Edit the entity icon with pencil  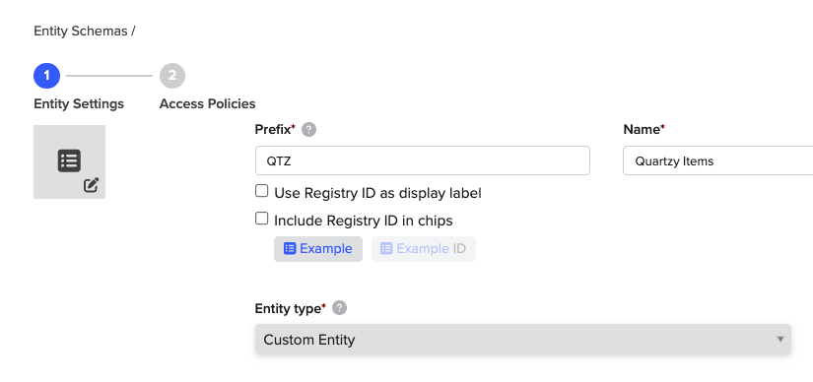(92, 184)
